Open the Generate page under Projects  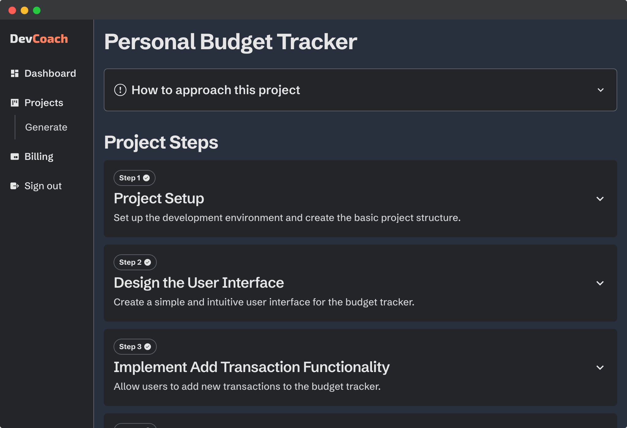tap(46, 127)
